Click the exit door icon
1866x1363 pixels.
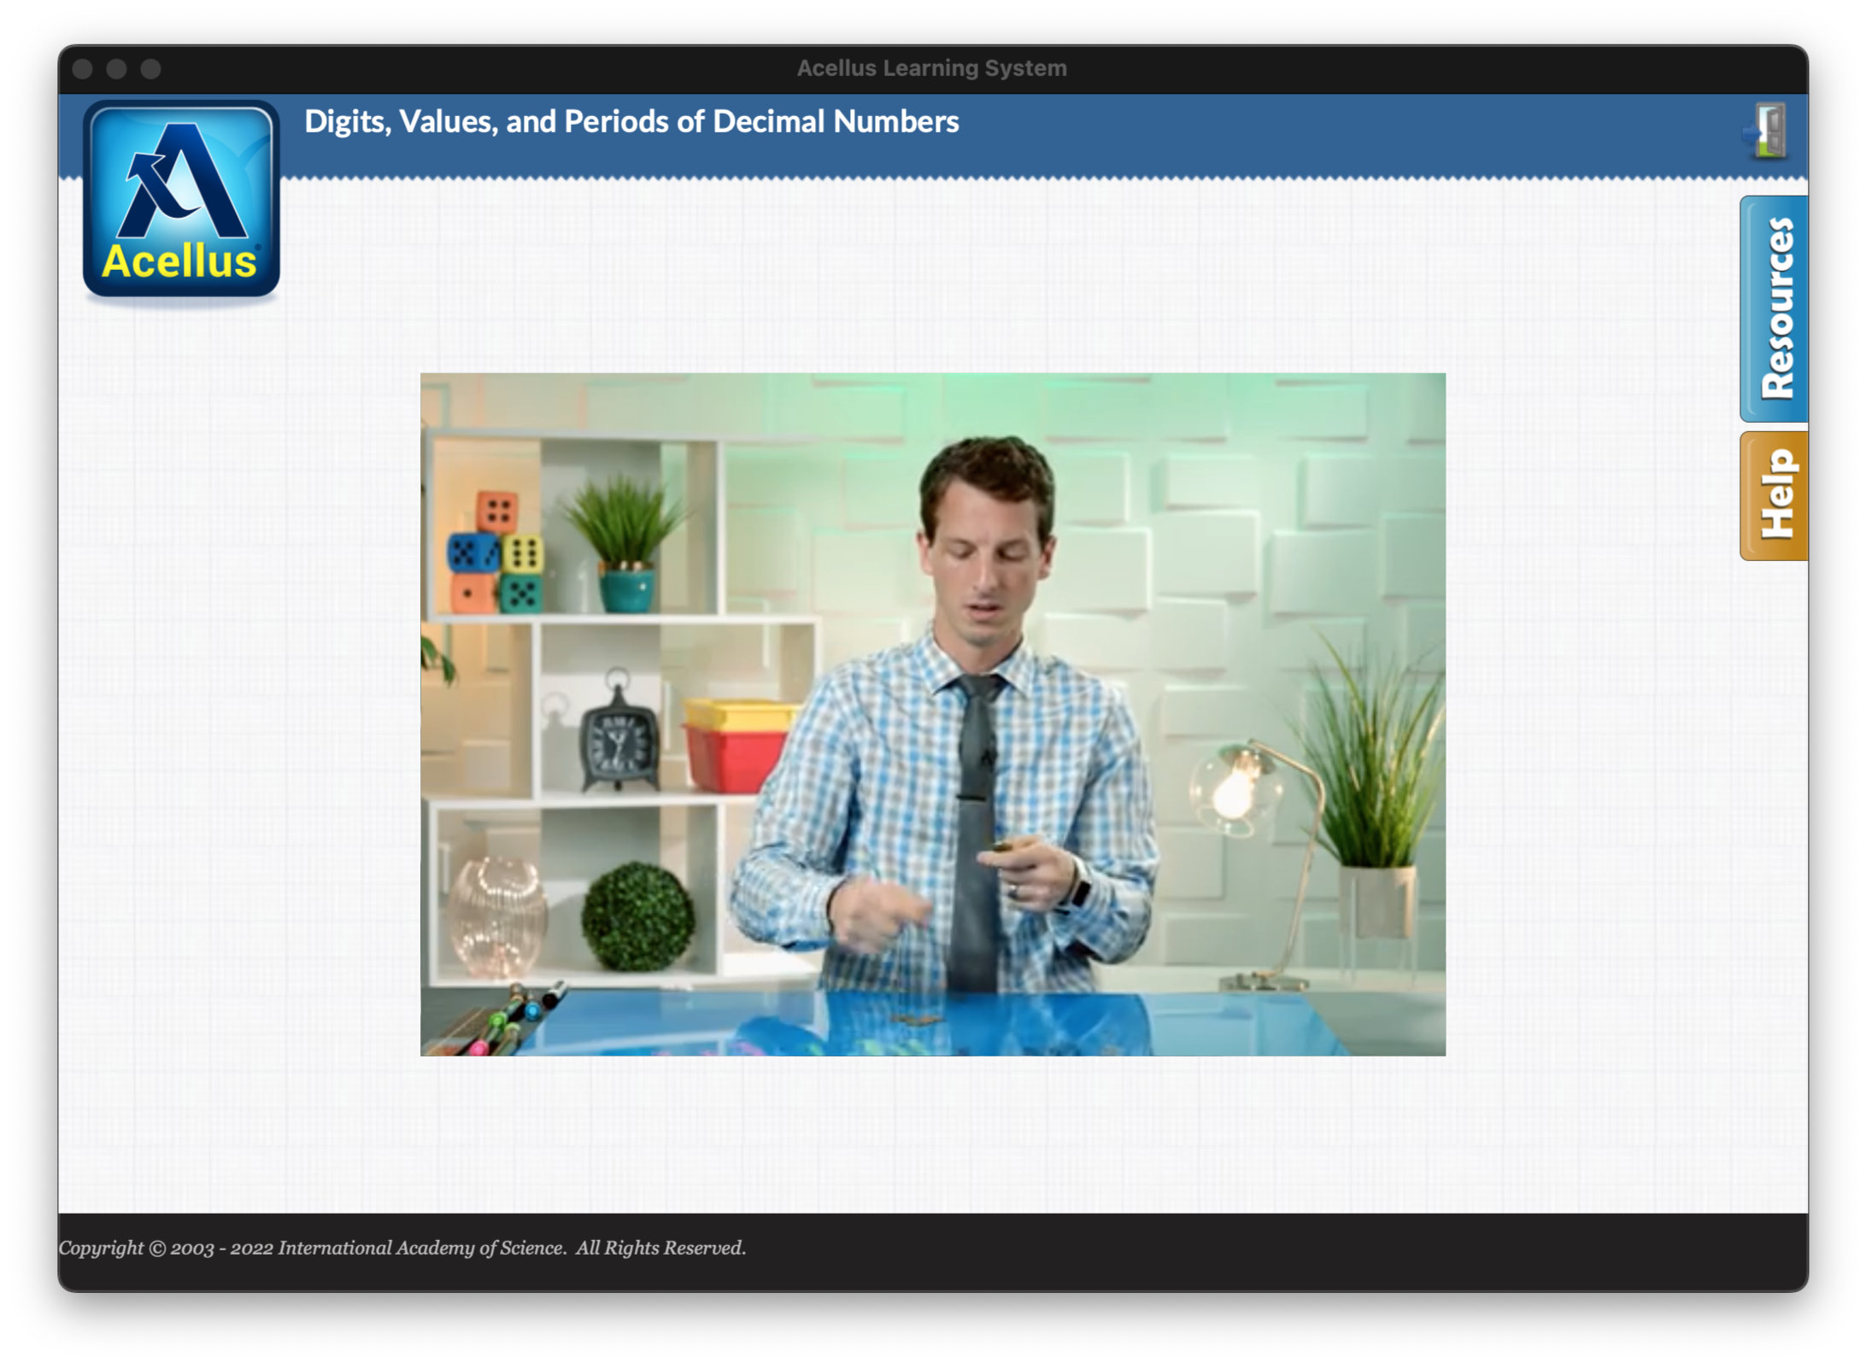[x=1765, y=130]
